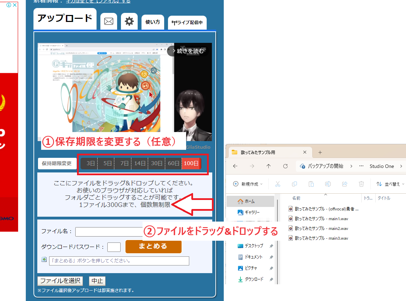Image resolution: width=406 pixels, height=301 pixels.
Task: Select ホーム in Explorer sidebar
Action: (250, 201)
